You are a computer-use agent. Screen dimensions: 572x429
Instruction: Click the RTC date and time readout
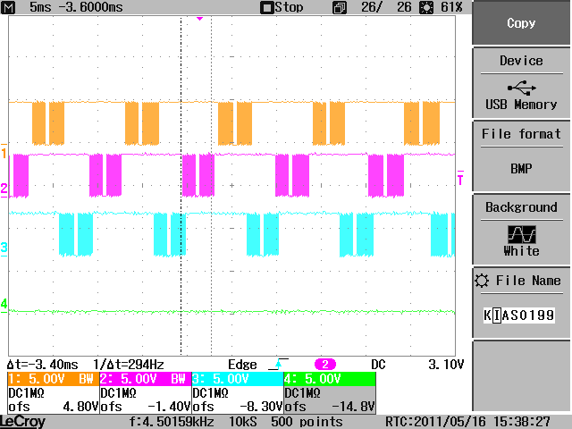(467, 422)
